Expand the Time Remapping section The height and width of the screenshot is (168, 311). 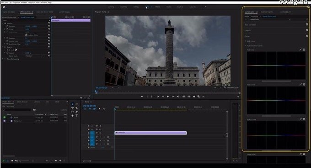pos(3,59)
